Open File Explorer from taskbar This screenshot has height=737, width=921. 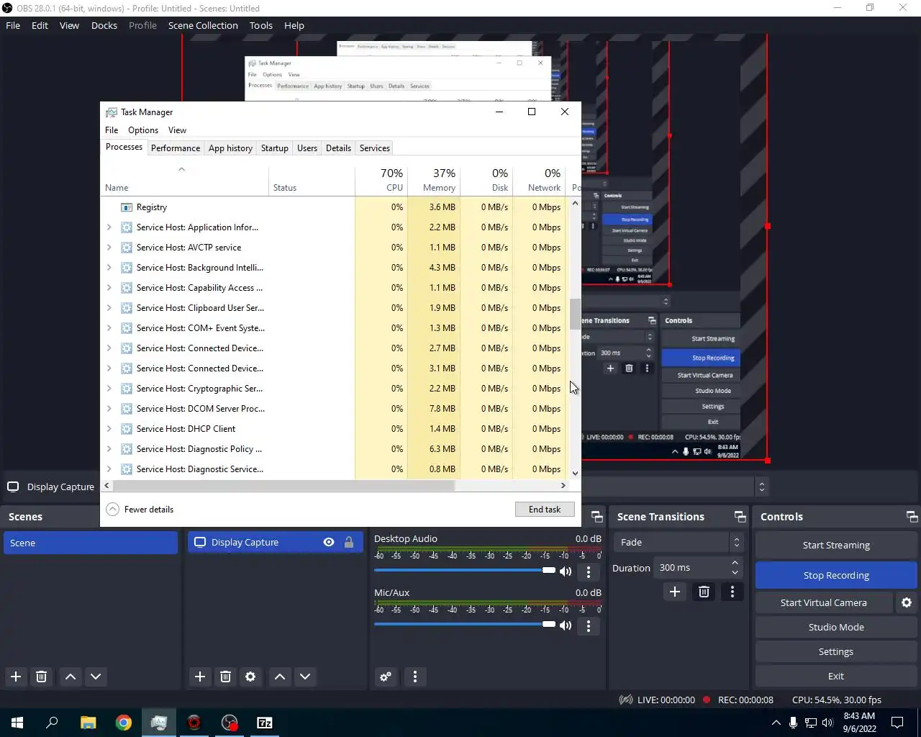coord(88,723)
